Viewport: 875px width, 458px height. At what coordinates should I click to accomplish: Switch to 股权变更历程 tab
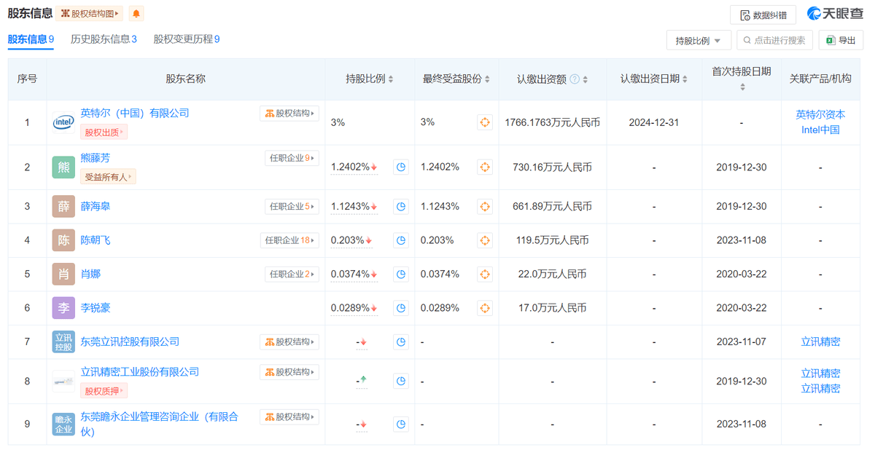(x=187, y=39)
